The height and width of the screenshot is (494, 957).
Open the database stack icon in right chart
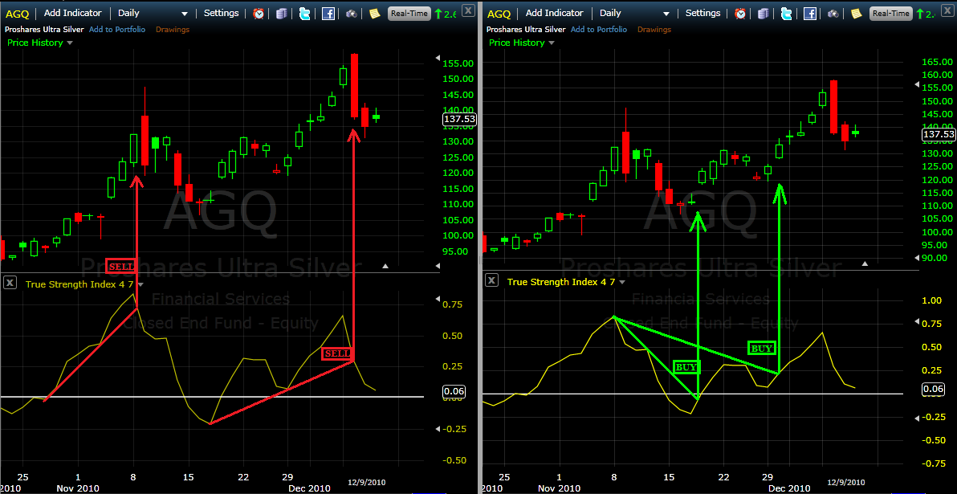764,13
